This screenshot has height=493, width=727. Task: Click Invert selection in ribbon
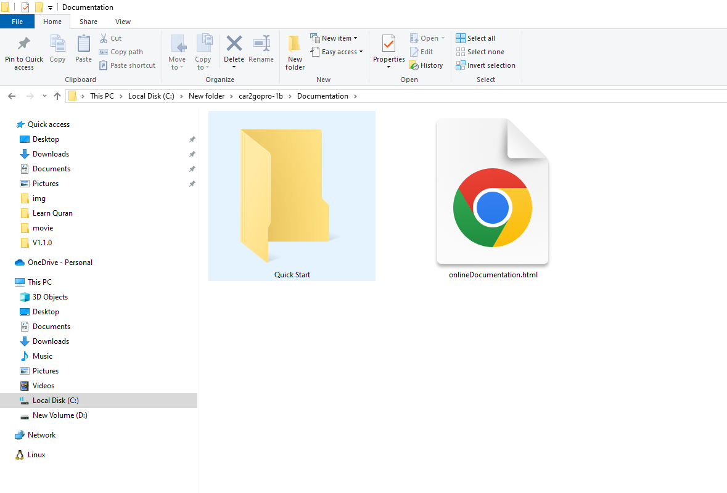(485, 65)
